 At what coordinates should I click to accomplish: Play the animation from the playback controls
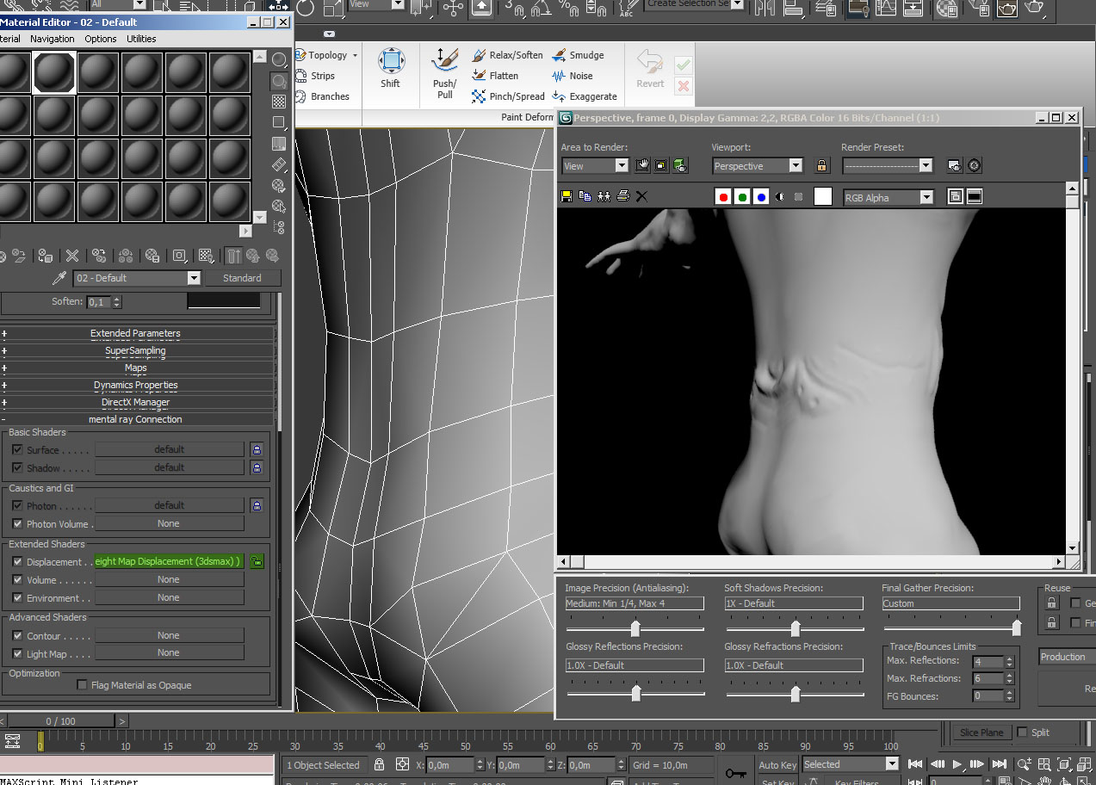[x=957, y=763]
